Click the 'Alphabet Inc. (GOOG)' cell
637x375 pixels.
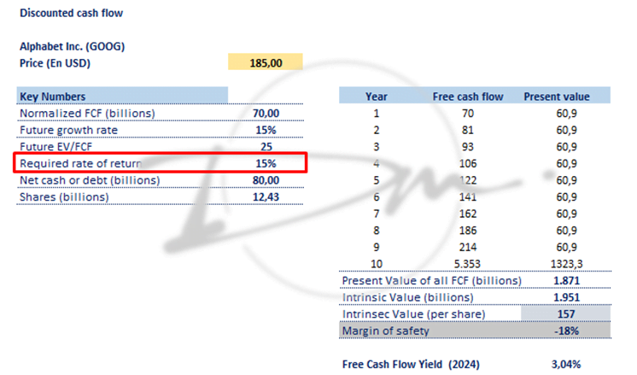tap(72, 46)
